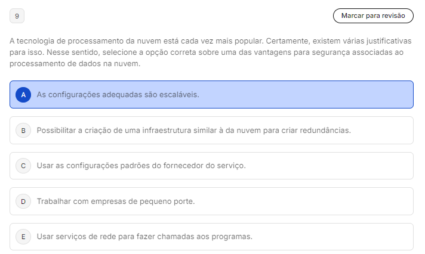Click the question statement paragraph
The height and width of the screenshot is (254, 425).
210,53
